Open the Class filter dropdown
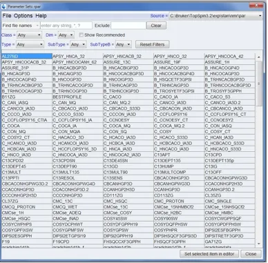The image size is (268, 263). coord(29,35)
